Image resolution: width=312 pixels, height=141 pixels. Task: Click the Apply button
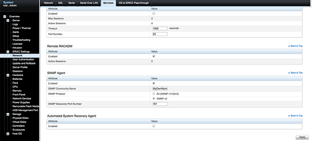point(302,137)
